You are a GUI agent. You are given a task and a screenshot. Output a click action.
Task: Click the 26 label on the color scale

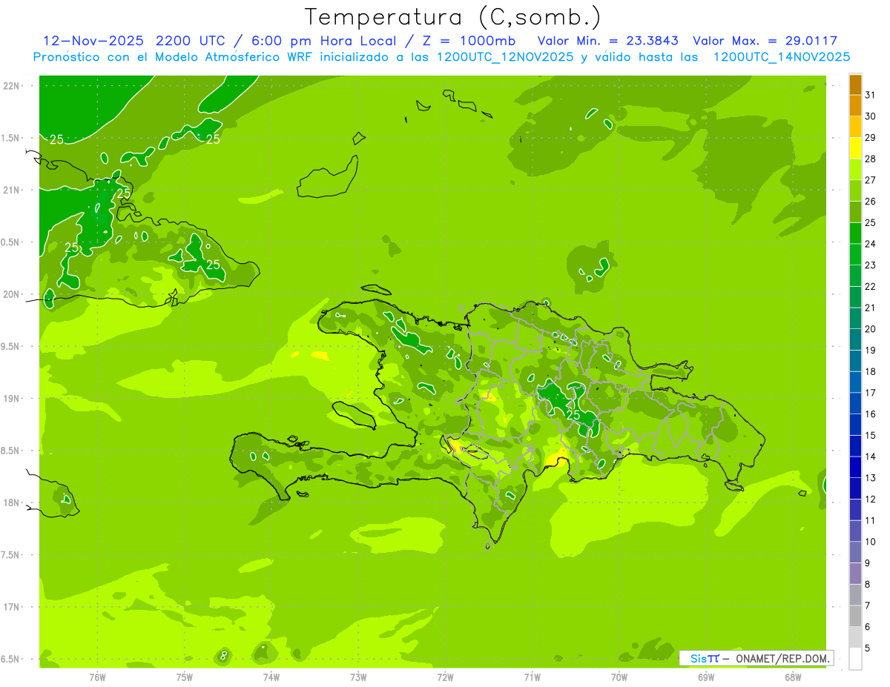click(x=870, y=202)
